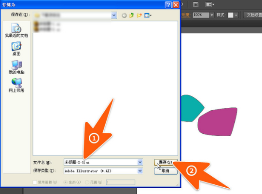The height and width of the screenshot is (194, 262).
Task: Create a new folder
Action: (139, 15)
